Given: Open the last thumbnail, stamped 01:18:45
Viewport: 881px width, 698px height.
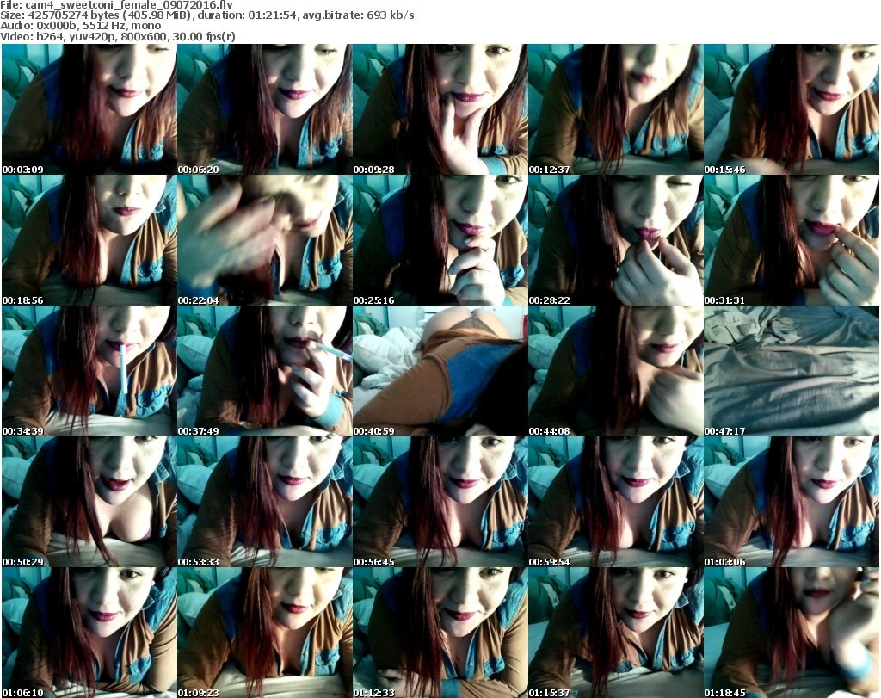Looking at the screenshot, I should point(792,633).
